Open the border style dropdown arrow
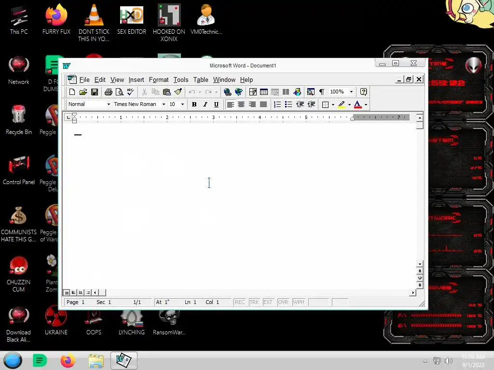 [333, 105]
